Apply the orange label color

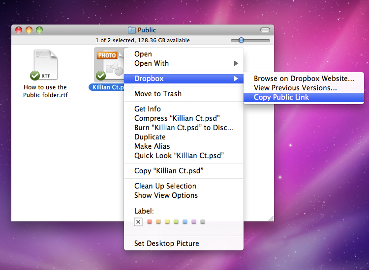158,222
